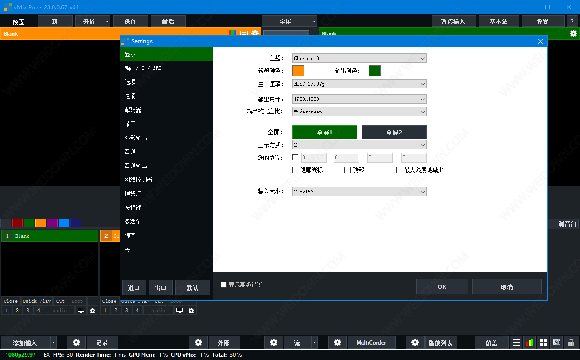Select the red category color tab
This screenshot has height=360, width=580.
17,223
